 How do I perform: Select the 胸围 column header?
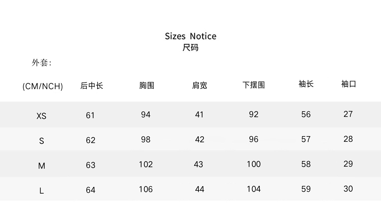click(x=147, y=85)
